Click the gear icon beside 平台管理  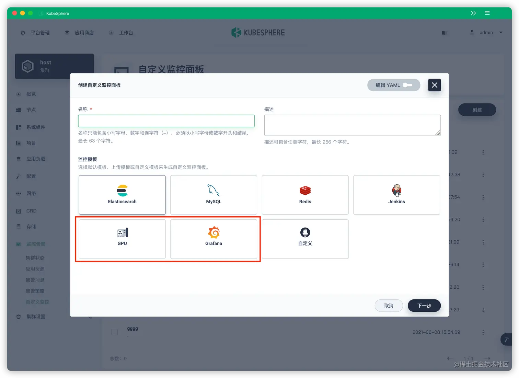pyautogui.click(x=23, y=33)
